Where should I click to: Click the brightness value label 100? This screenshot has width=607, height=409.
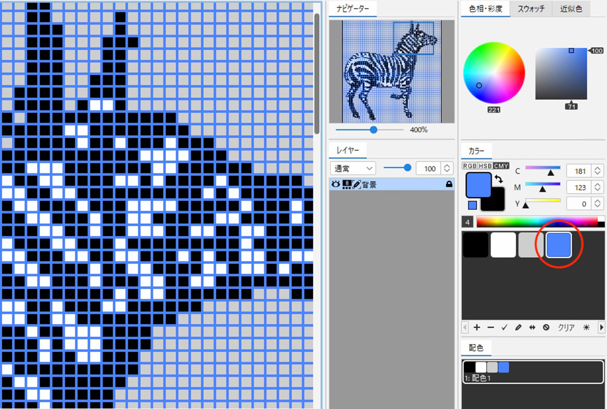coord(597,51)
